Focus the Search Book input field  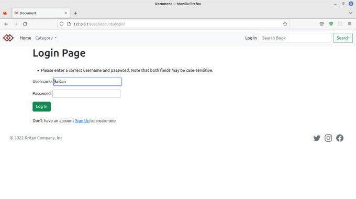click(295, 38)
